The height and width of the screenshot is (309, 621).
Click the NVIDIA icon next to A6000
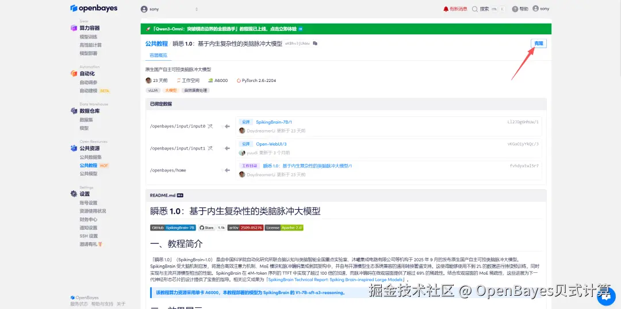pyautogui.click(x=210, y=80)
